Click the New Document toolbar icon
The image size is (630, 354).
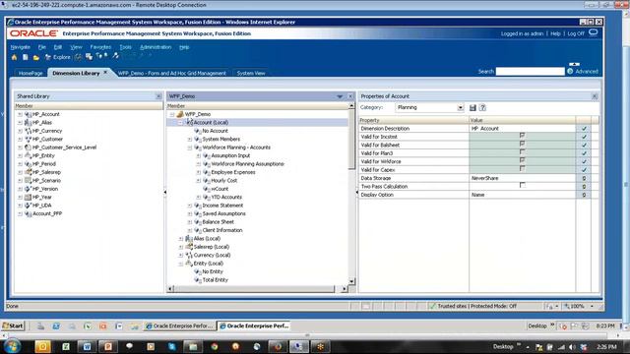point(25,57)
